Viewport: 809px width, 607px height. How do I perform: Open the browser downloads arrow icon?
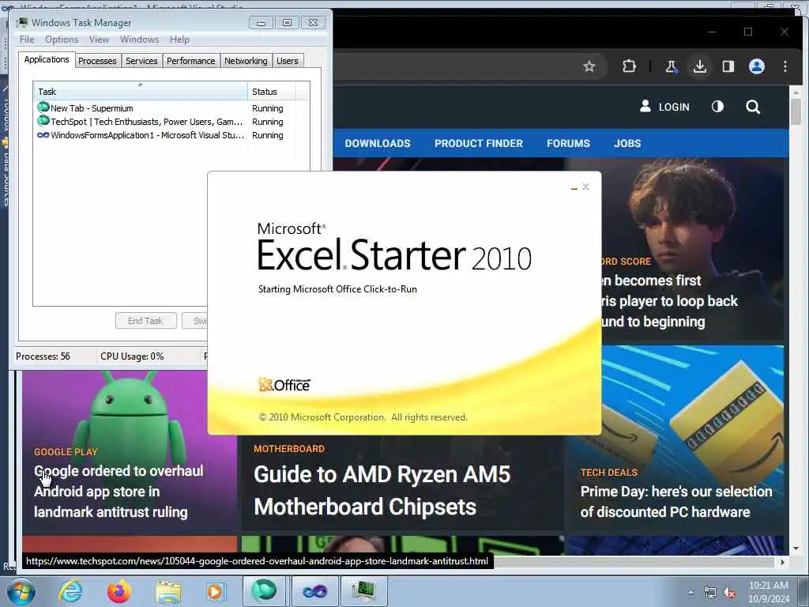pyautogui.click(x=700, y=66)
